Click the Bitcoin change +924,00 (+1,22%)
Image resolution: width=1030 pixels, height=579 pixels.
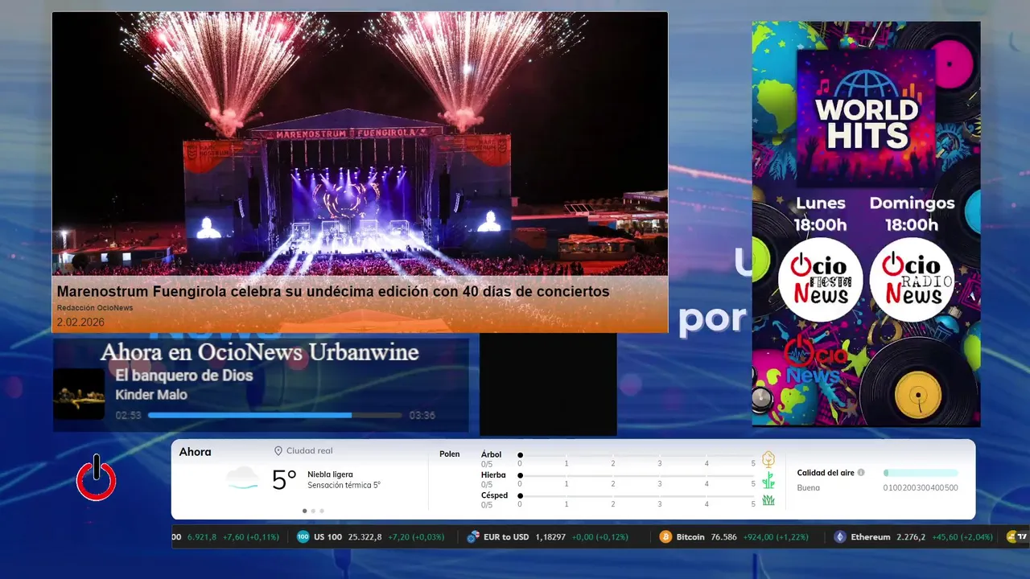coord(777,537)
